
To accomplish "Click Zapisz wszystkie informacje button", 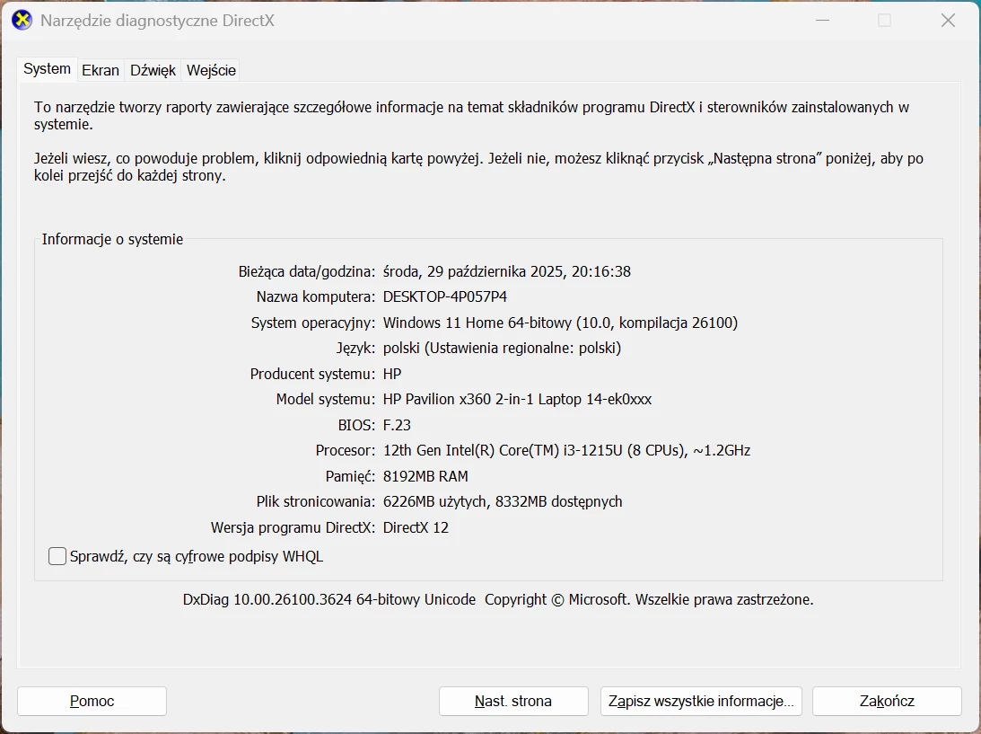I will (x=700, y=702).
